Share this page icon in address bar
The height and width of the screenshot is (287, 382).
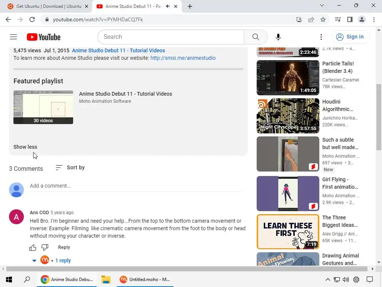(x=311, y=19)
